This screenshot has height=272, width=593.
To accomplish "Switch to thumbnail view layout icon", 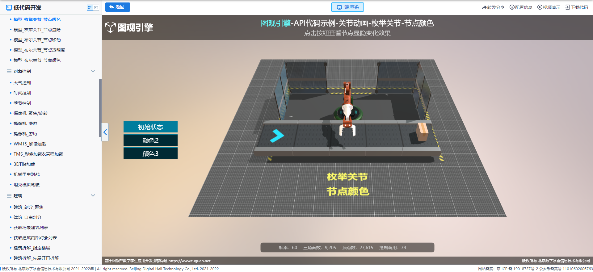I will click(96, 8).
